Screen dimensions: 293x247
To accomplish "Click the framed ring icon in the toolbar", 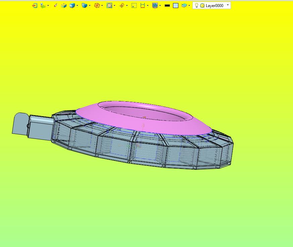I will pos(110,6).
